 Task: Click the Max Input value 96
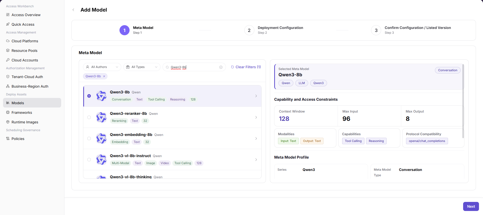346,119
